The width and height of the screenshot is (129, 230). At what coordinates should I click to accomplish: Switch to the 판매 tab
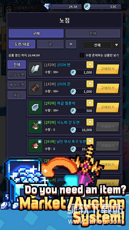(93, 34)
